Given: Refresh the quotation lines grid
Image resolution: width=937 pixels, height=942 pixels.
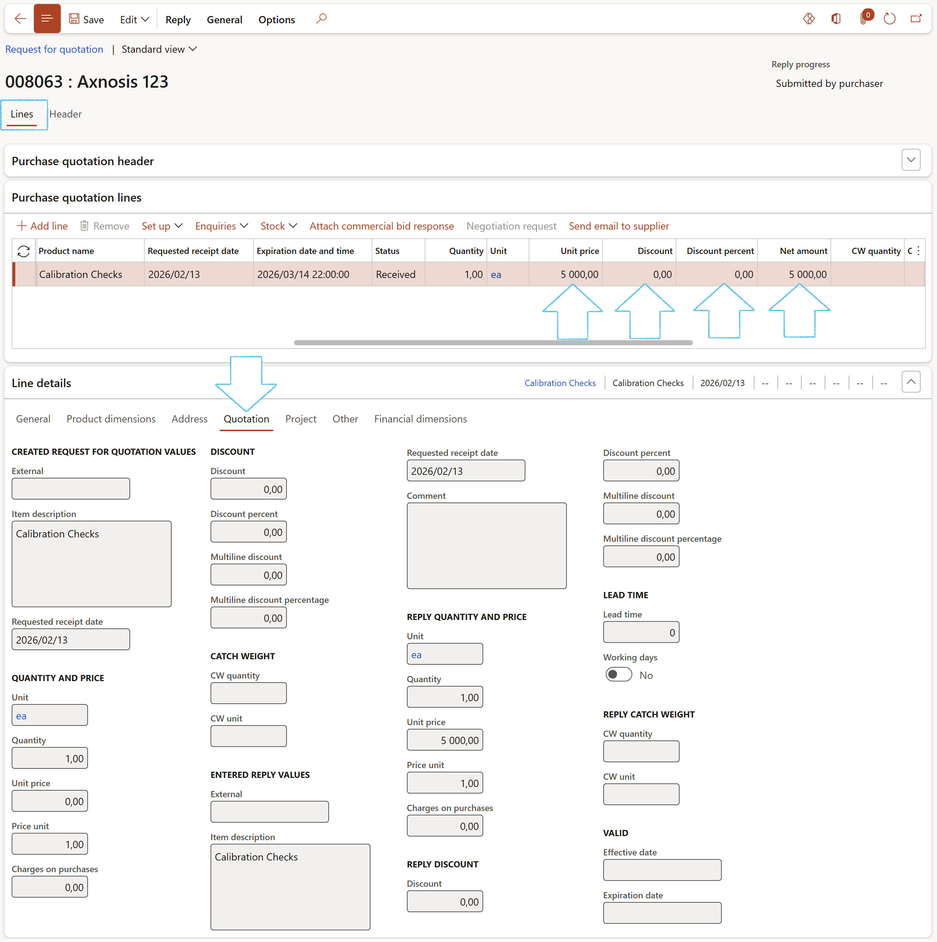Looking at the screenshot, I should point(23,251).
